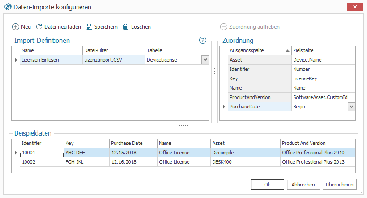Click the vertical splitter between definition and mapping panels
Image resolution: width=367 pixels, height=198 pixels.
214,71
